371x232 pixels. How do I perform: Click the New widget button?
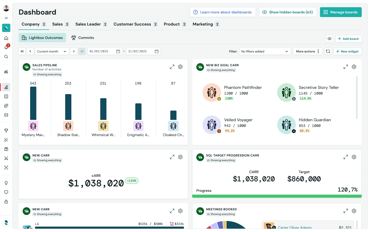point(348,51)
